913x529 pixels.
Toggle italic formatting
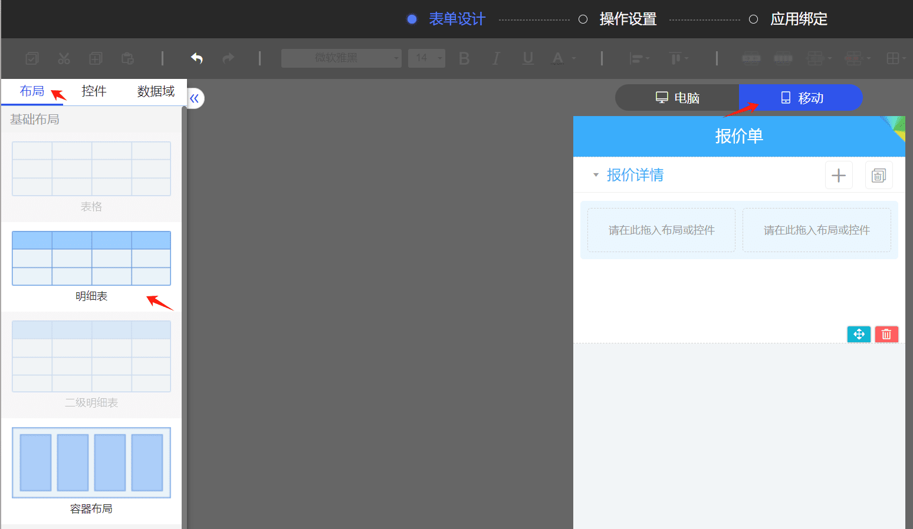[x=496, y=58]
